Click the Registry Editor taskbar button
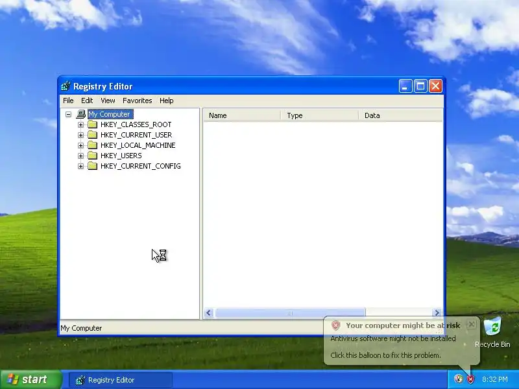 click(121, 380)
